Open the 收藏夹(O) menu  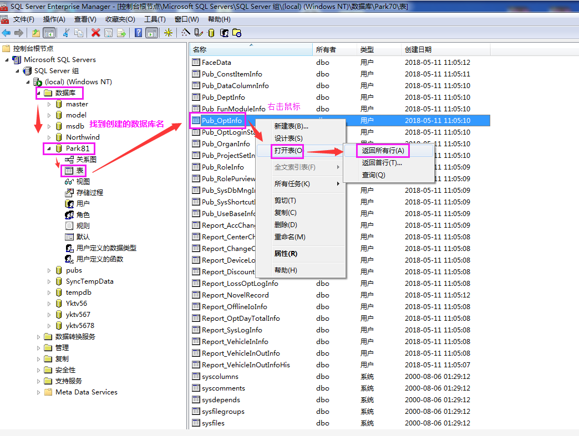tap(120, 19)
